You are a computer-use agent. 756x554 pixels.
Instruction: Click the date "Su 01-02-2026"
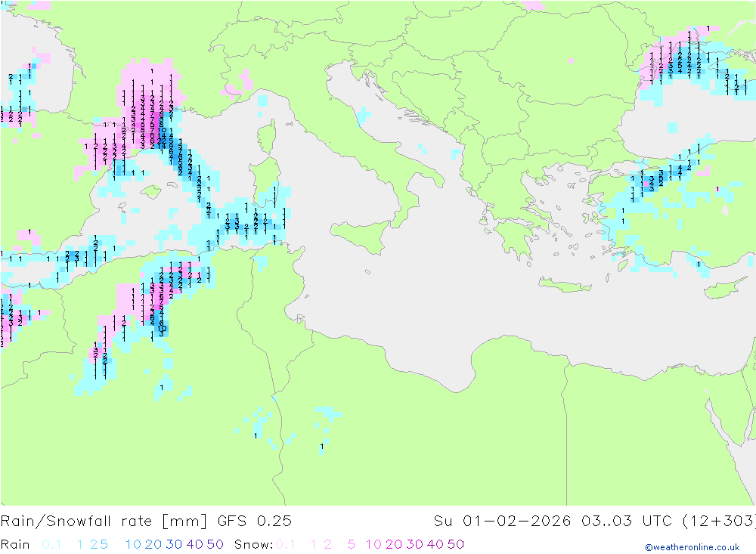pyautogui.click(x=502, y=522)
